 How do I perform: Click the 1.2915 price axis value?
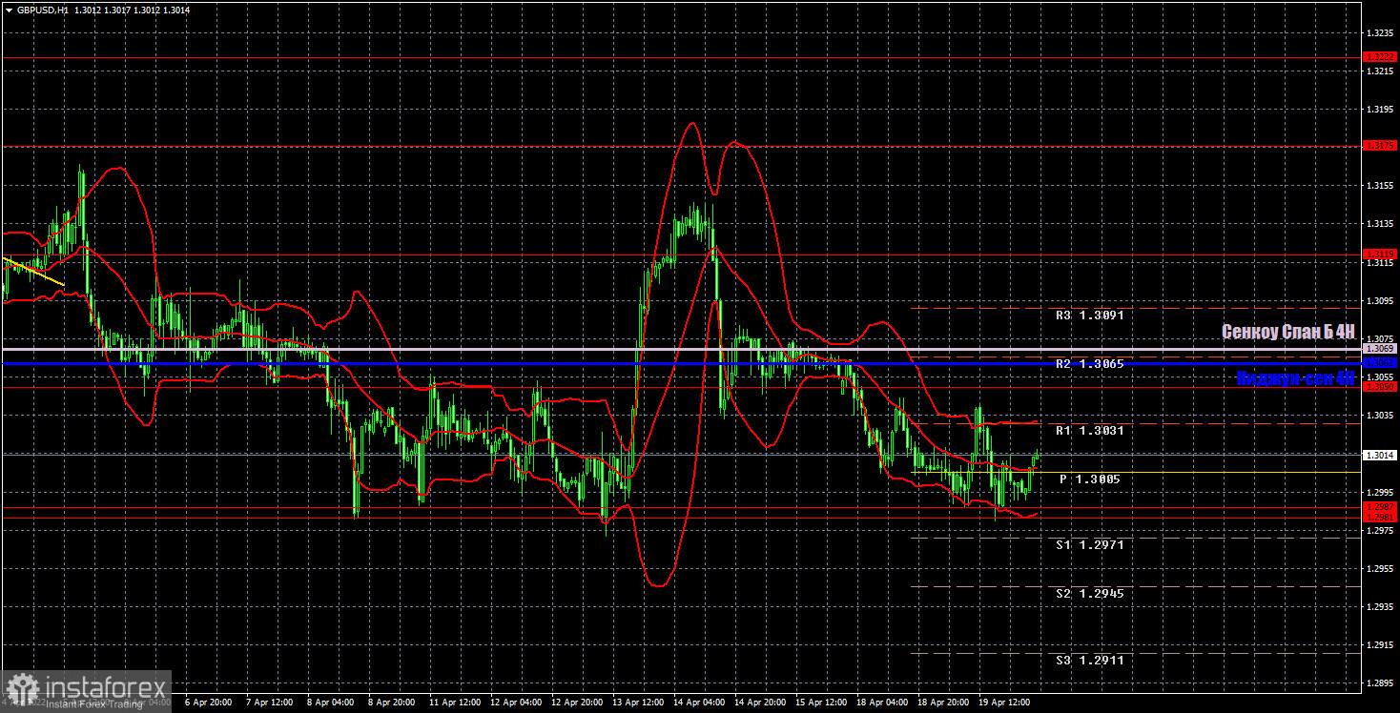point(1380,645)
